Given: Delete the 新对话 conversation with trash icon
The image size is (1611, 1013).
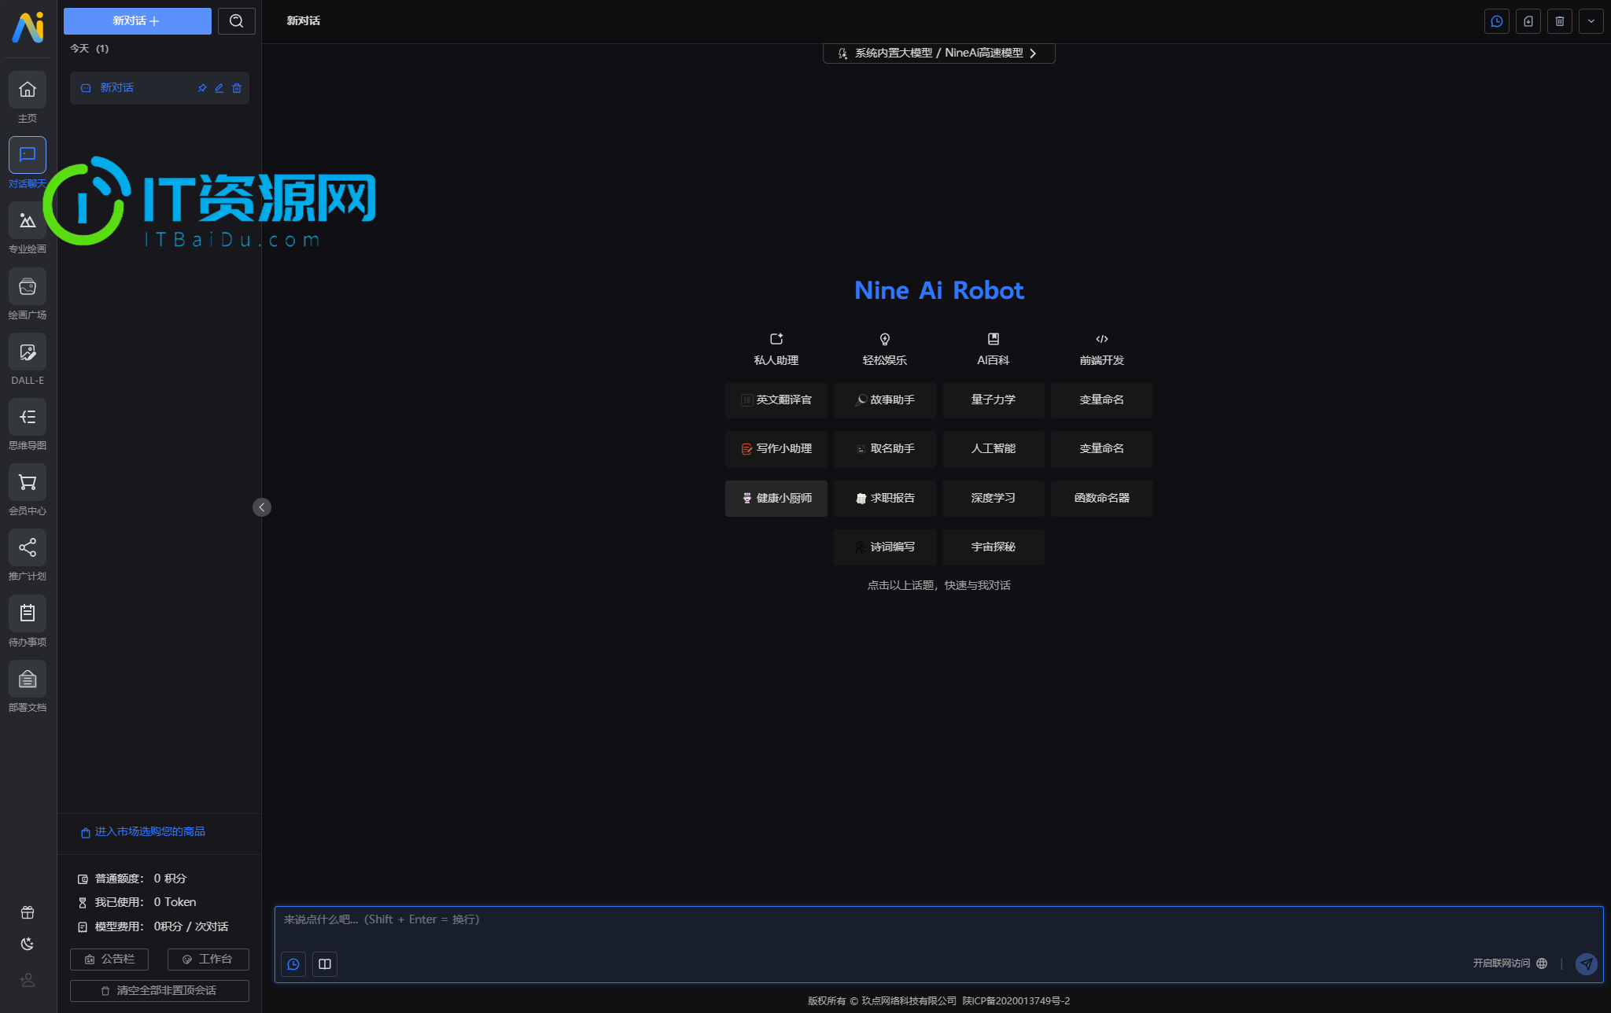Looking at the screenshot, I should [x=237, y=88].
